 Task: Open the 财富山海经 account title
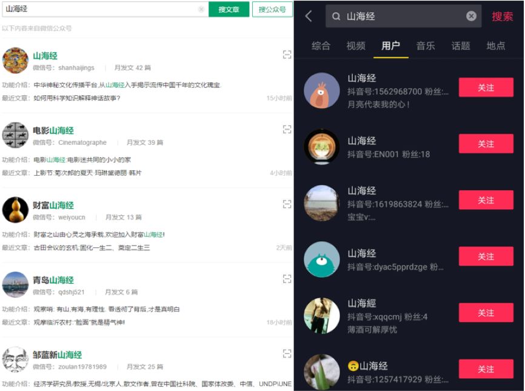click(x=53, y=206)
